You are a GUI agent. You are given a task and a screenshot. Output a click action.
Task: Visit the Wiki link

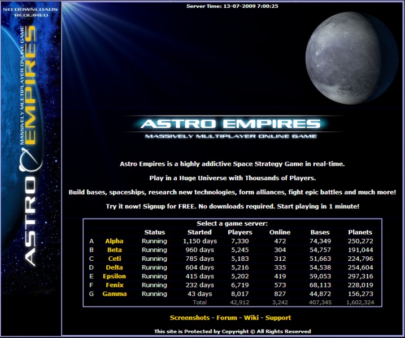coord(251,318)
